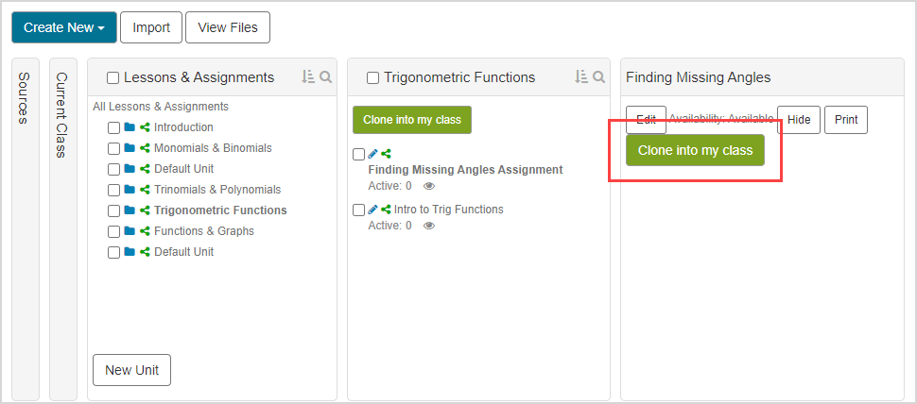Open the Trinomials & Polynomials unit

coord(217,190)
